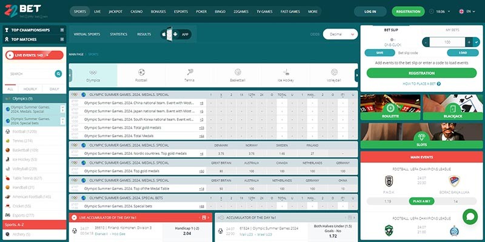Open the Sports tab in top navigation
The width and height of the screenshot is (485, 242).
click(x=80, y=11)
